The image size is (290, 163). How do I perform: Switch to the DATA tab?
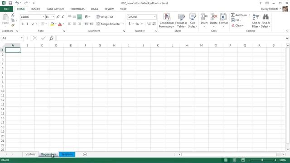[x=94, y=9]
